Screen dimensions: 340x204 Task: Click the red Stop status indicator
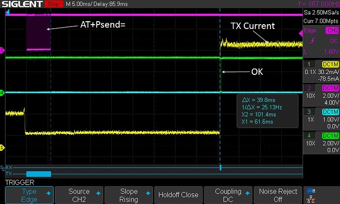[x=52, y=4]
